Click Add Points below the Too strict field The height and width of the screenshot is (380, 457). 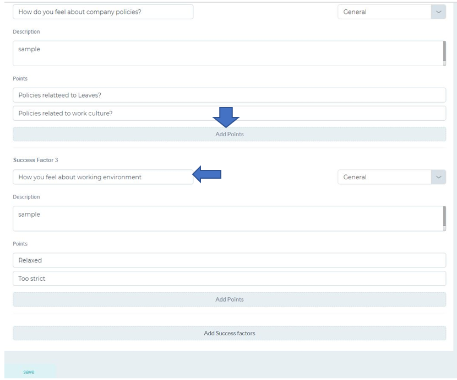230,299
